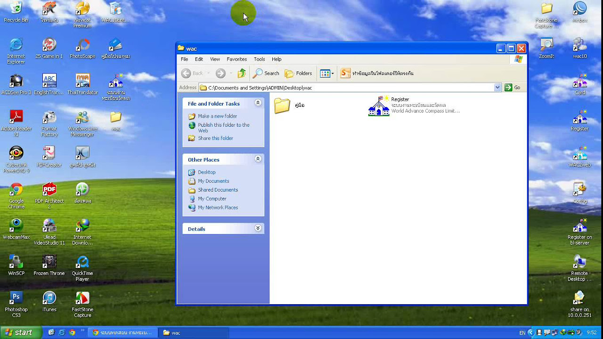Open WinSCP desktop shortcut
This screenshot has width=603, height=339.
pyautogui.click(x=16, y=266)
